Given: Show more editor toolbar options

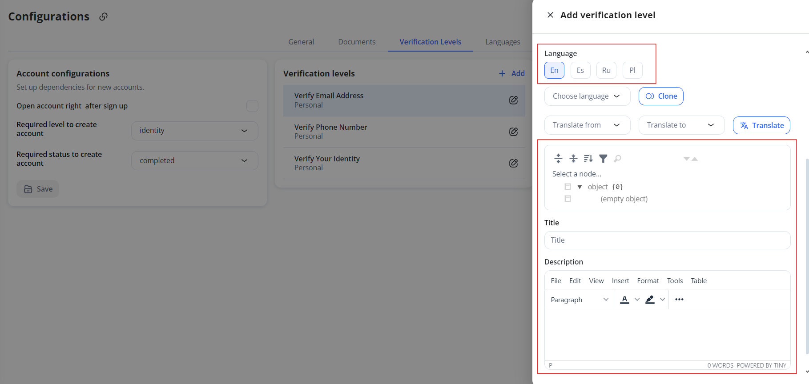Looking at the screenshot, I should click(679, 300).
